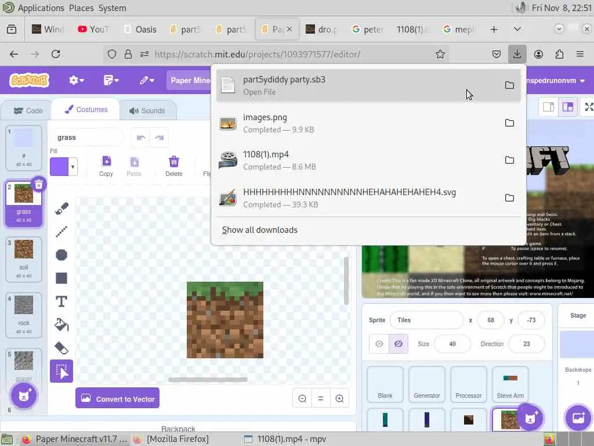Delete the grass costume with X badge
The image size is (594, 446).
pyautogui.click(x=39, y=185)
